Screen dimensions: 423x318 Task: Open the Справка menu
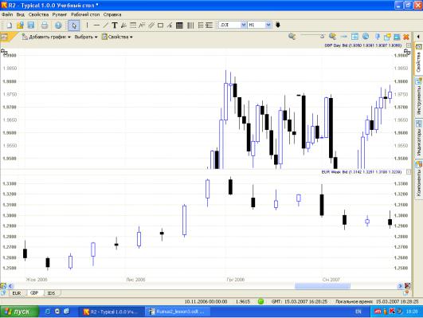(x=112, y=14)
